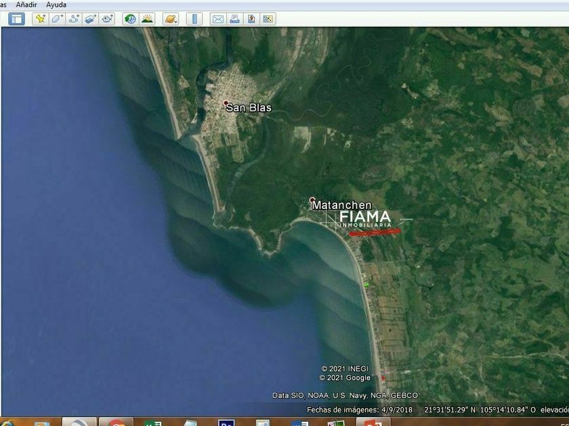Click the © 2021 Google attribution
The height and width of the screenshot is (426, 569).
(x=345, y=378)
